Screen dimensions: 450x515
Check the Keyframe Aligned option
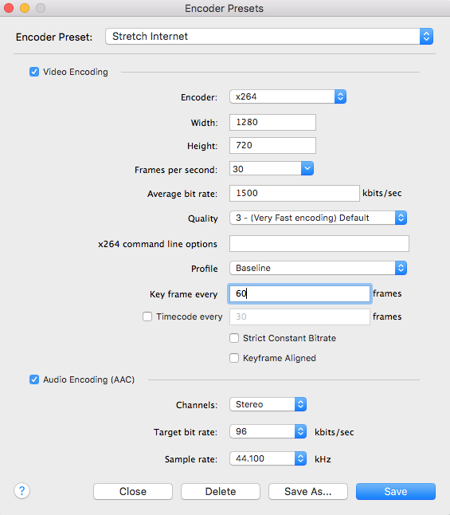(234, 358)
